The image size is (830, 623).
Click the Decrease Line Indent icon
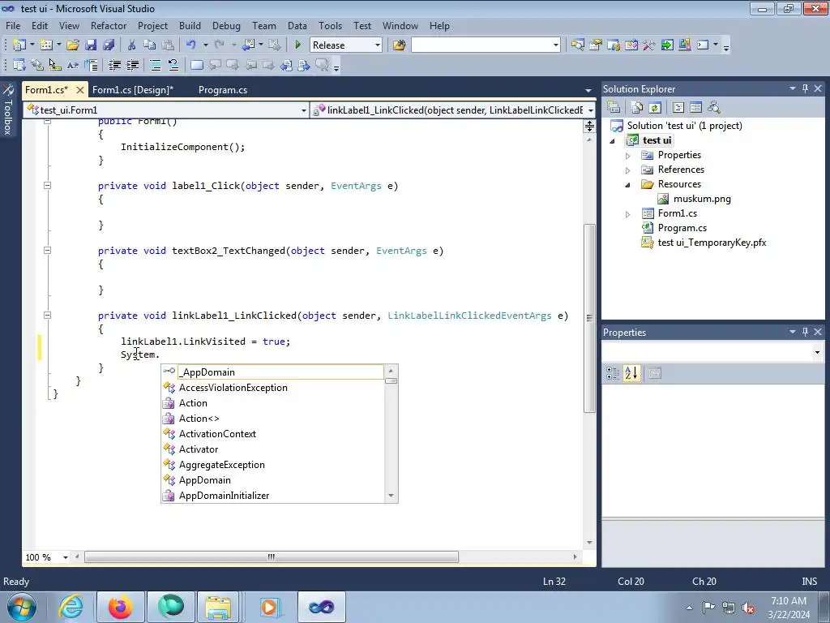pyautogui.click(x=114, y=65)
